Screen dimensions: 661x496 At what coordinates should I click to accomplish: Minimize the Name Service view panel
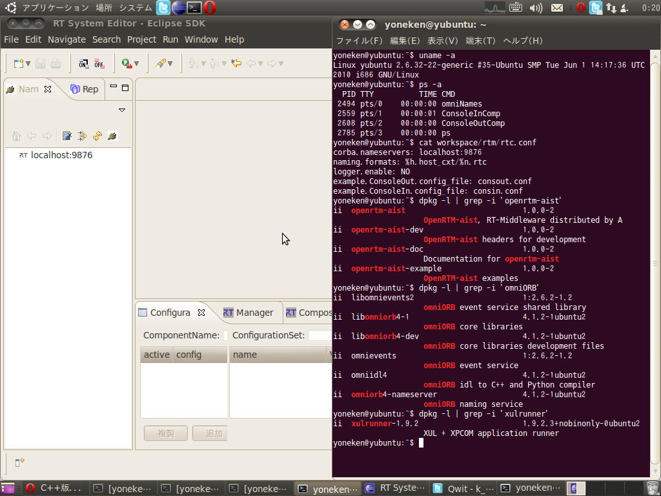[114, 87]
